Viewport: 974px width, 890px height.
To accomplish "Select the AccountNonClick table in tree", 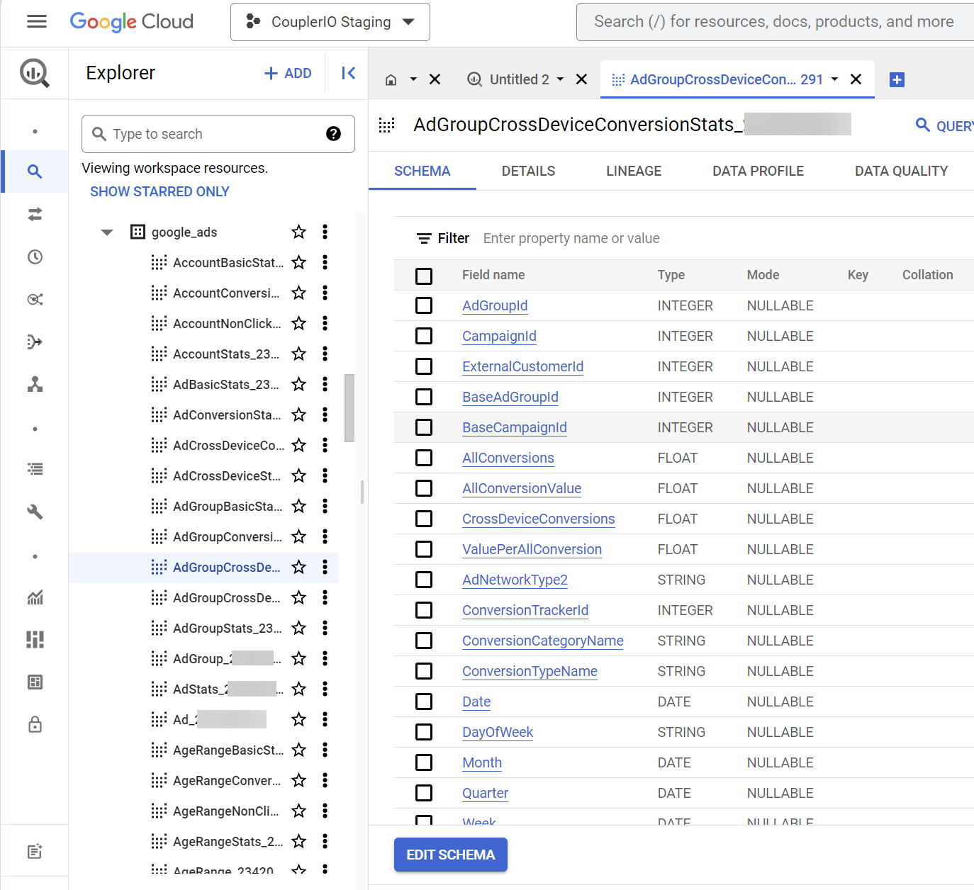I will coord(227,323).
